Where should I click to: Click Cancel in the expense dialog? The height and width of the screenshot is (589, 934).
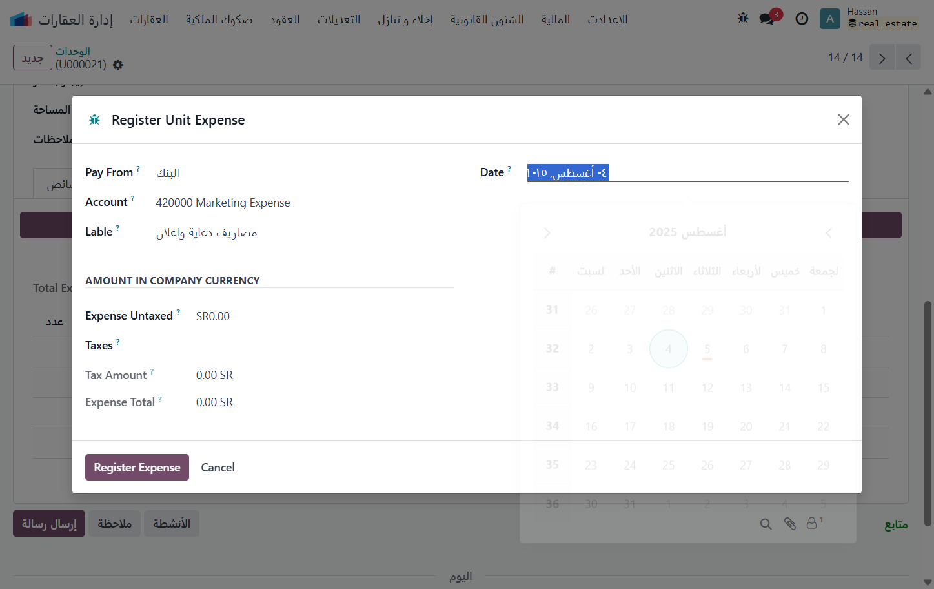(218, 467)
